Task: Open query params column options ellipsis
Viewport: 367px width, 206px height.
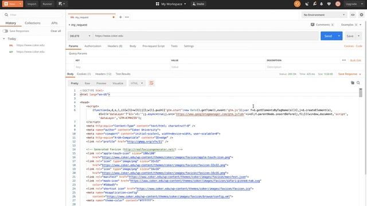Action: click(x=344, y=60)
